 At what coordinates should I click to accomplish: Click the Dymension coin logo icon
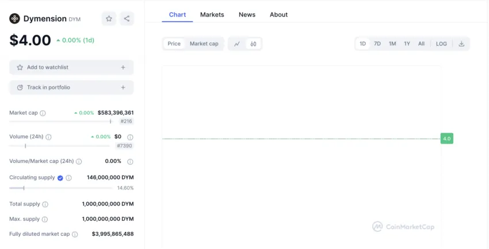[x=14, y=19]
